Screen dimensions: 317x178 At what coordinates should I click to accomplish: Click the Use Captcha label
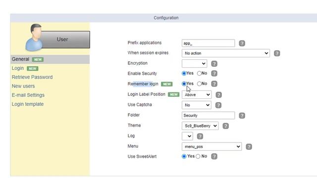140,105
